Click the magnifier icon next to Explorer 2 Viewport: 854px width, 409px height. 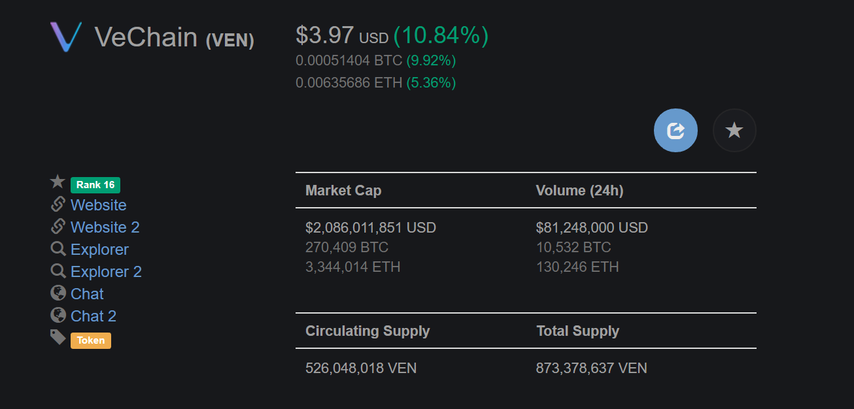(x=58, y=271)
